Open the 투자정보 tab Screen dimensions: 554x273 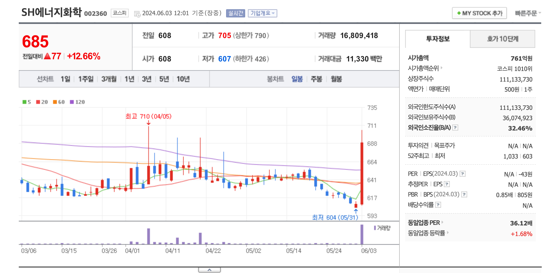(438, 39)
